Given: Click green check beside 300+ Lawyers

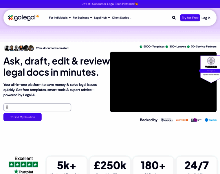Looking at the screenshot, I should point(167,47).
